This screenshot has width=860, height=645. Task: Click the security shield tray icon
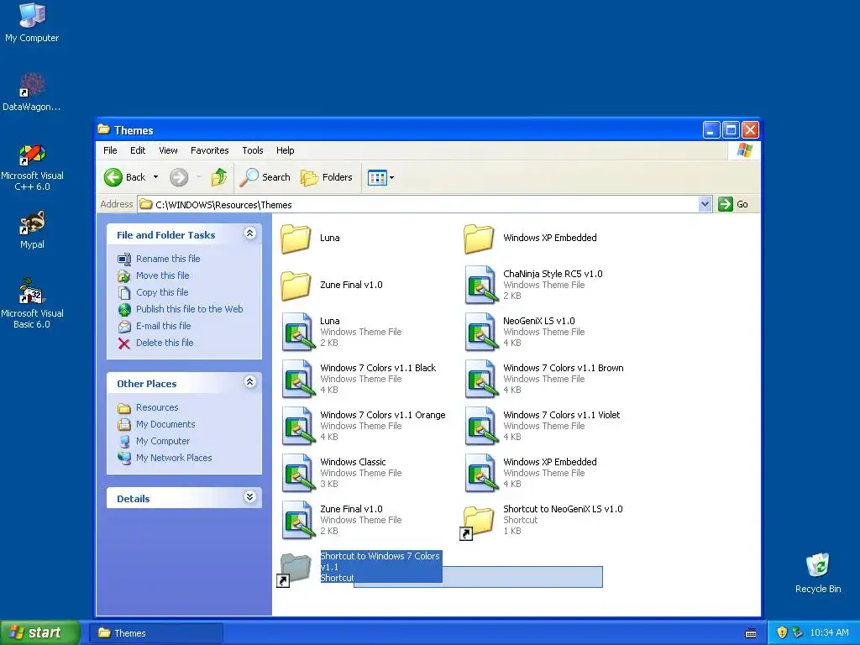[782, 633]
